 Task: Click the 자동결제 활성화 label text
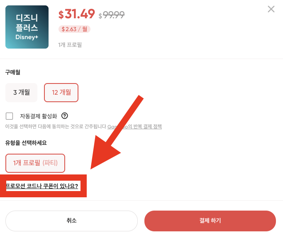pyautogui.click(x=39, y=116)
